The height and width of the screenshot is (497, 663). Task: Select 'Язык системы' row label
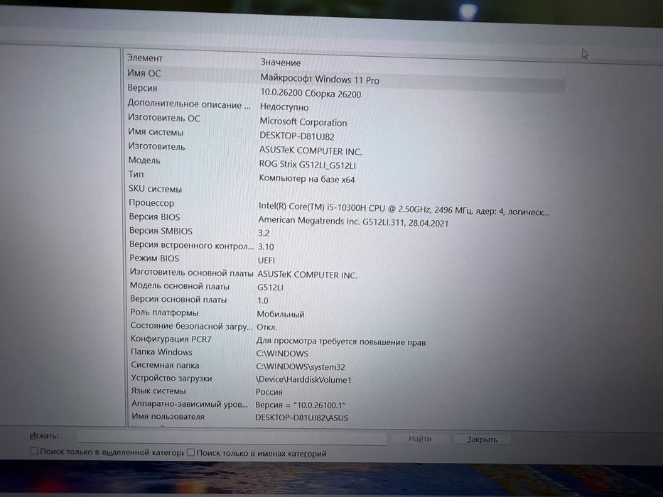pyautogui.click(x=158, y=391)
